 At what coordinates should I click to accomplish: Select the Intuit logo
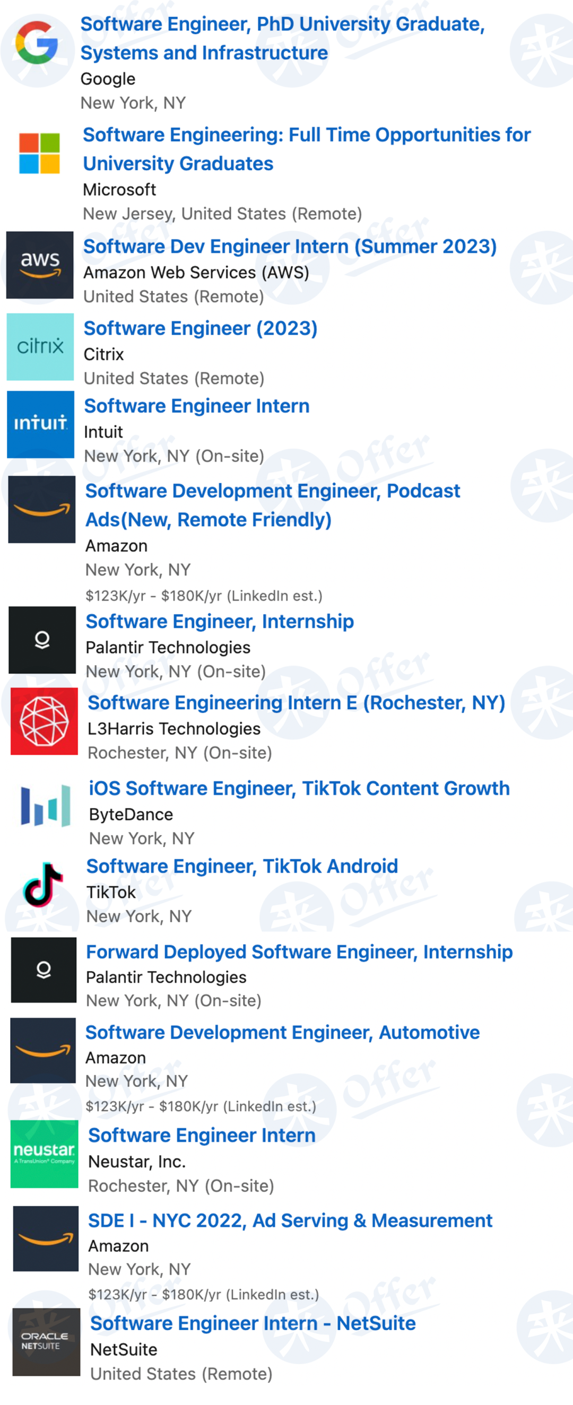pos(40,424)
